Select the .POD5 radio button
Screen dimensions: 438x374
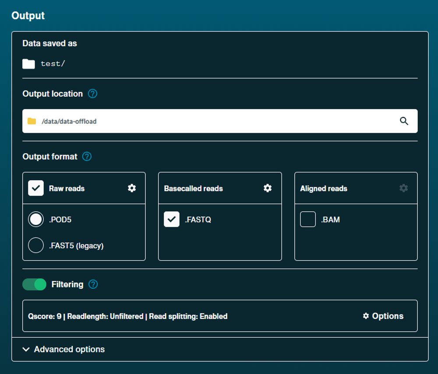coord(36,219)
